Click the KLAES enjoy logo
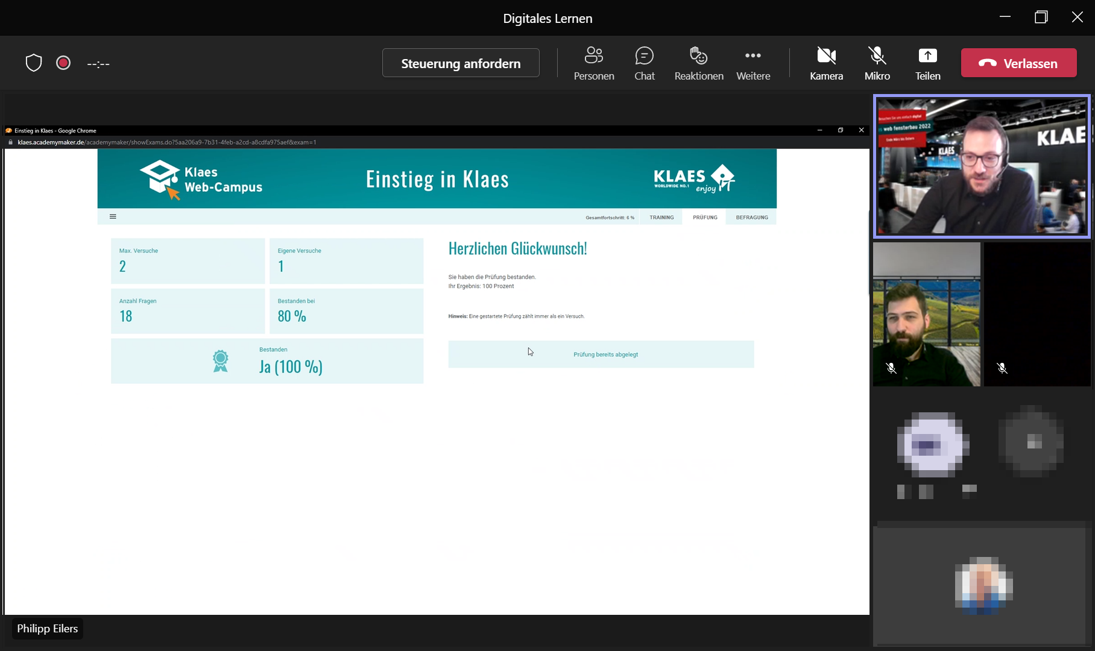 pos(694,178)
